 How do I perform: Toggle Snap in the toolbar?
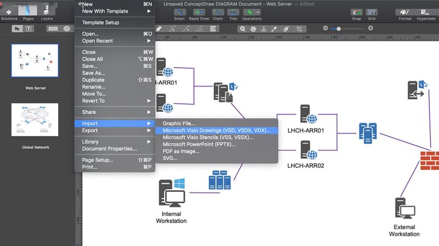tap(356, 15)
